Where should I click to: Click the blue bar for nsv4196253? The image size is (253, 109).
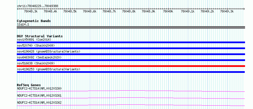pyautogui.click(x=131, y=72)
